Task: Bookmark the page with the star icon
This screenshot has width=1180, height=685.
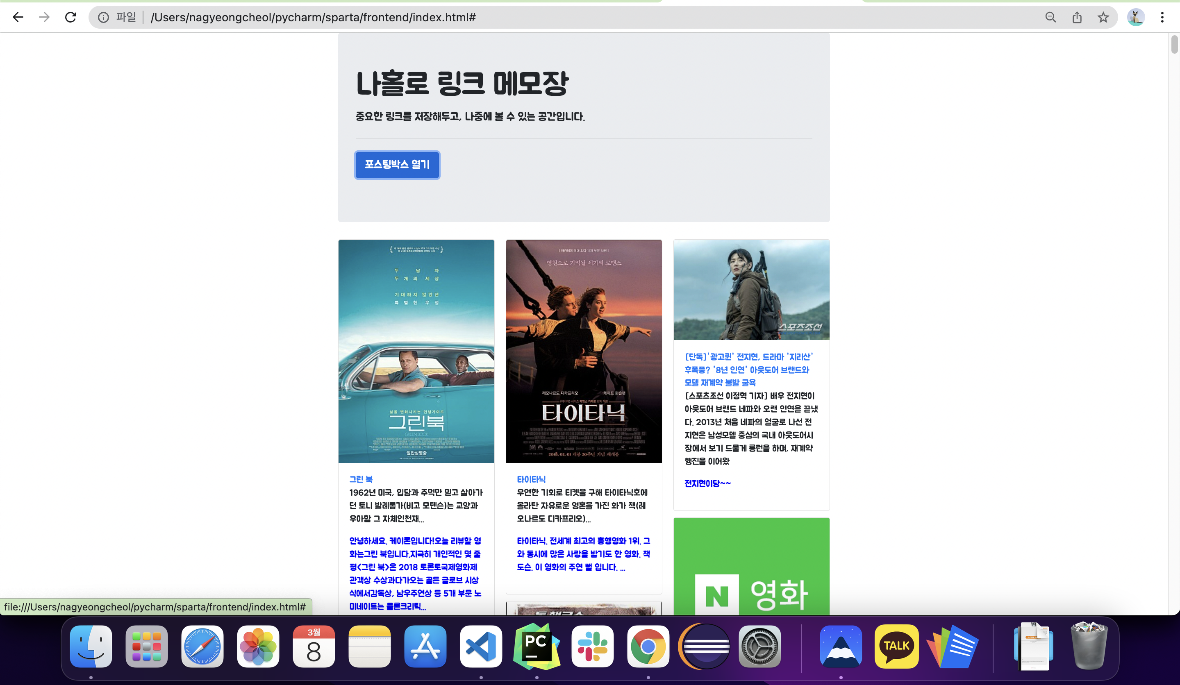Action: pyautogui.click(x=1103, y=17)
